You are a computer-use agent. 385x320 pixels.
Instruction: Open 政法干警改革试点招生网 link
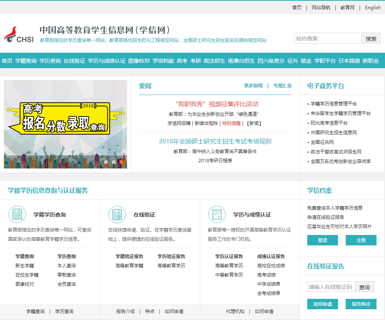click(336, 152)
